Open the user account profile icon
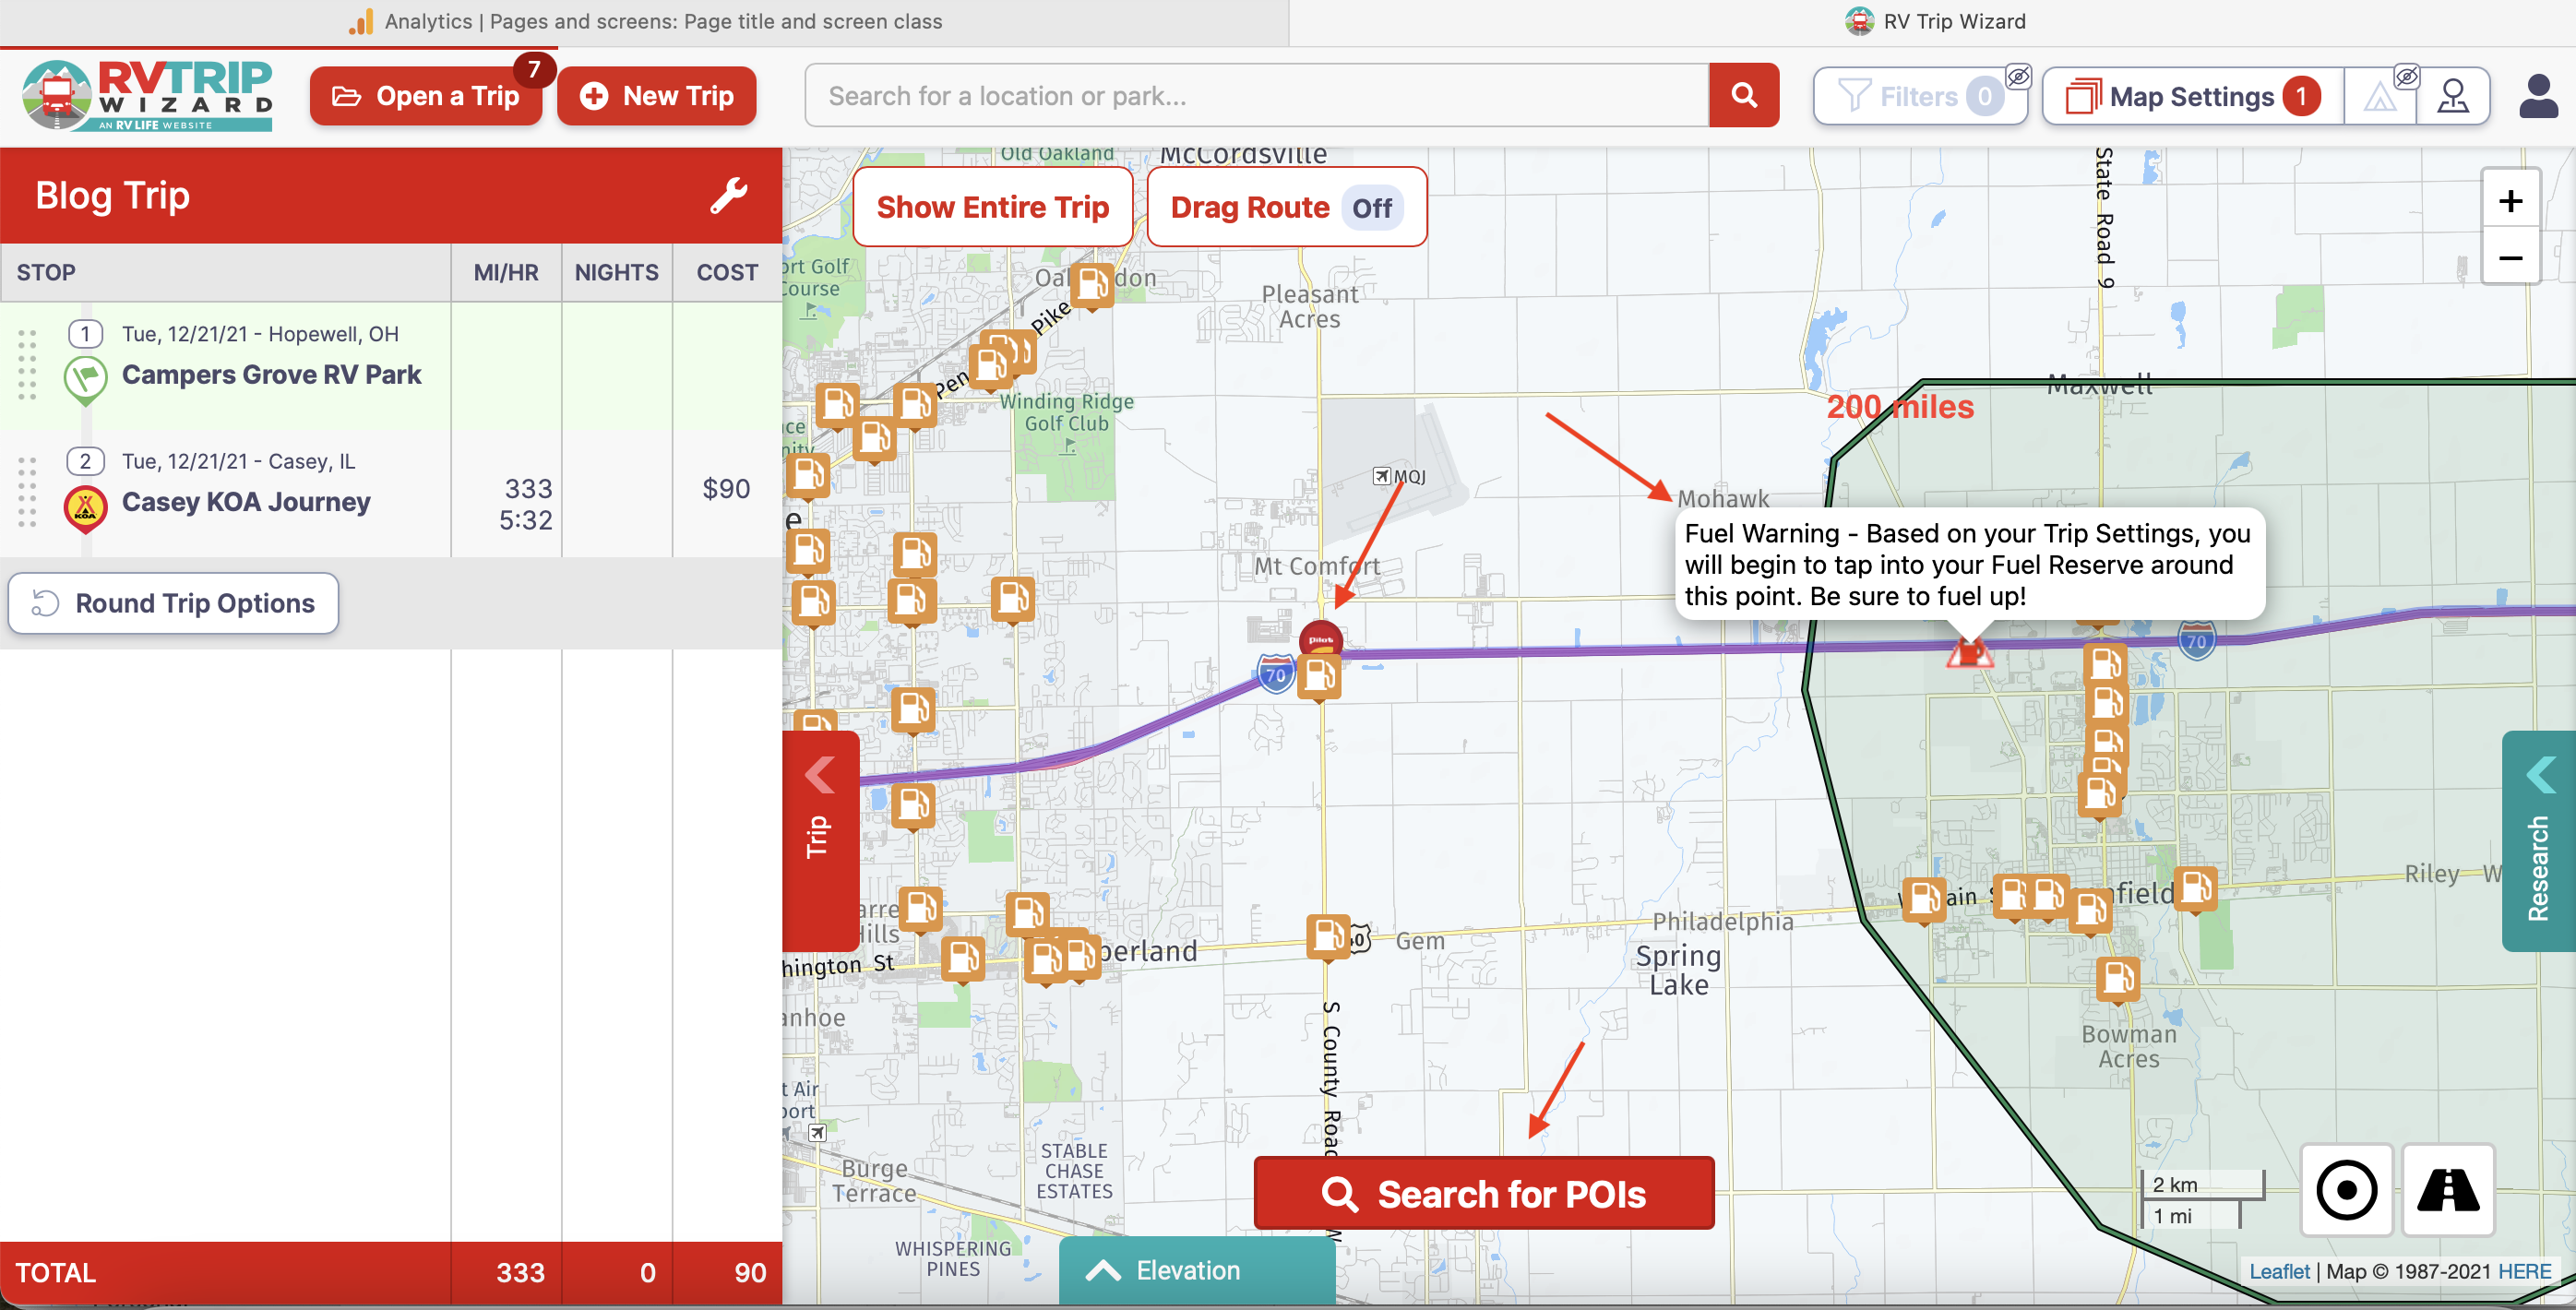The width and height of the screenshot is (2576, 1310). (2537, 97)
